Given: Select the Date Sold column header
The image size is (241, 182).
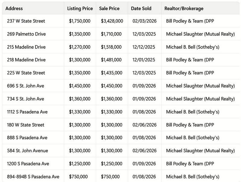Looking at the screenshot, I should tap(141, 8).
